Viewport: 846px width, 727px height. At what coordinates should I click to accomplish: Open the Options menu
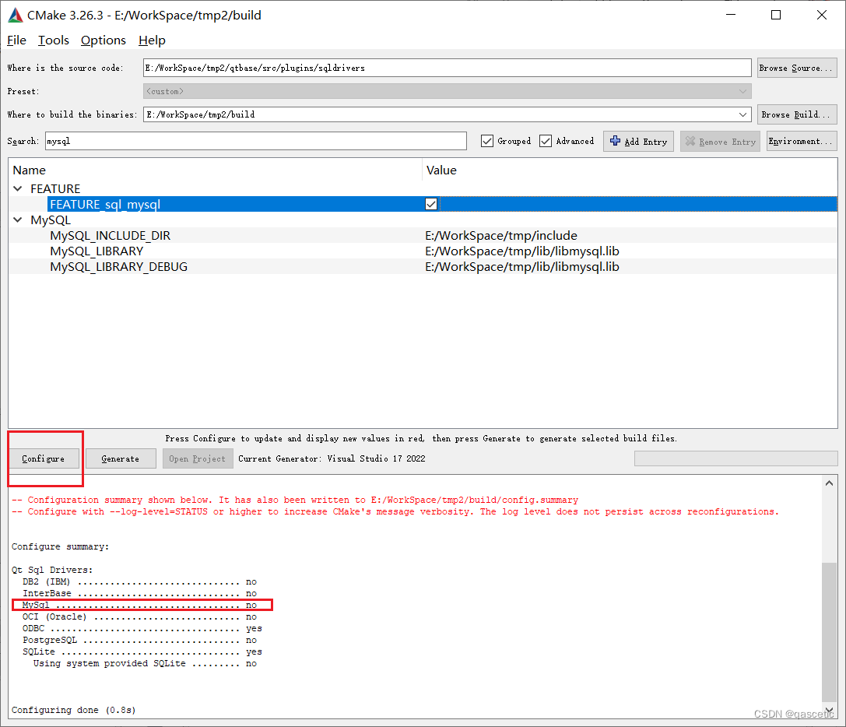(103, 40)
